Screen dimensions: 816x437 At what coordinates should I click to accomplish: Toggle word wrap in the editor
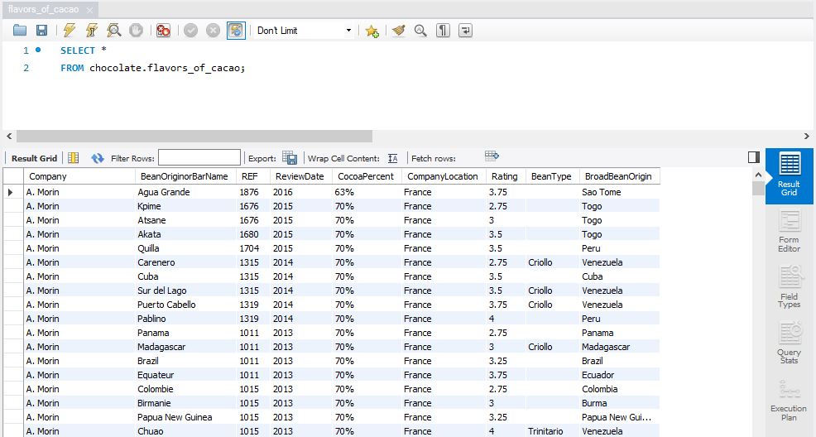(x=466, y=31)
